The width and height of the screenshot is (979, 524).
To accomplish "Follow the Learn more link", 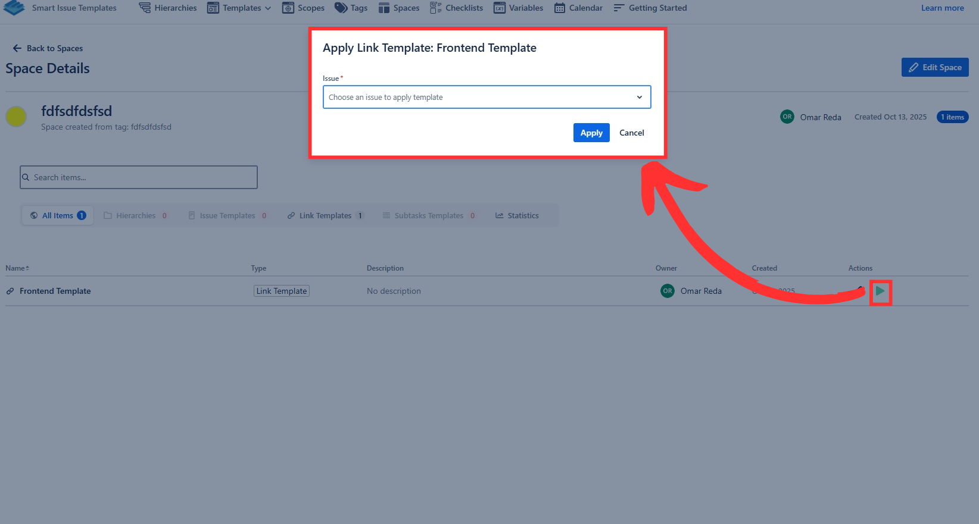I will click(x=942, y=8).
